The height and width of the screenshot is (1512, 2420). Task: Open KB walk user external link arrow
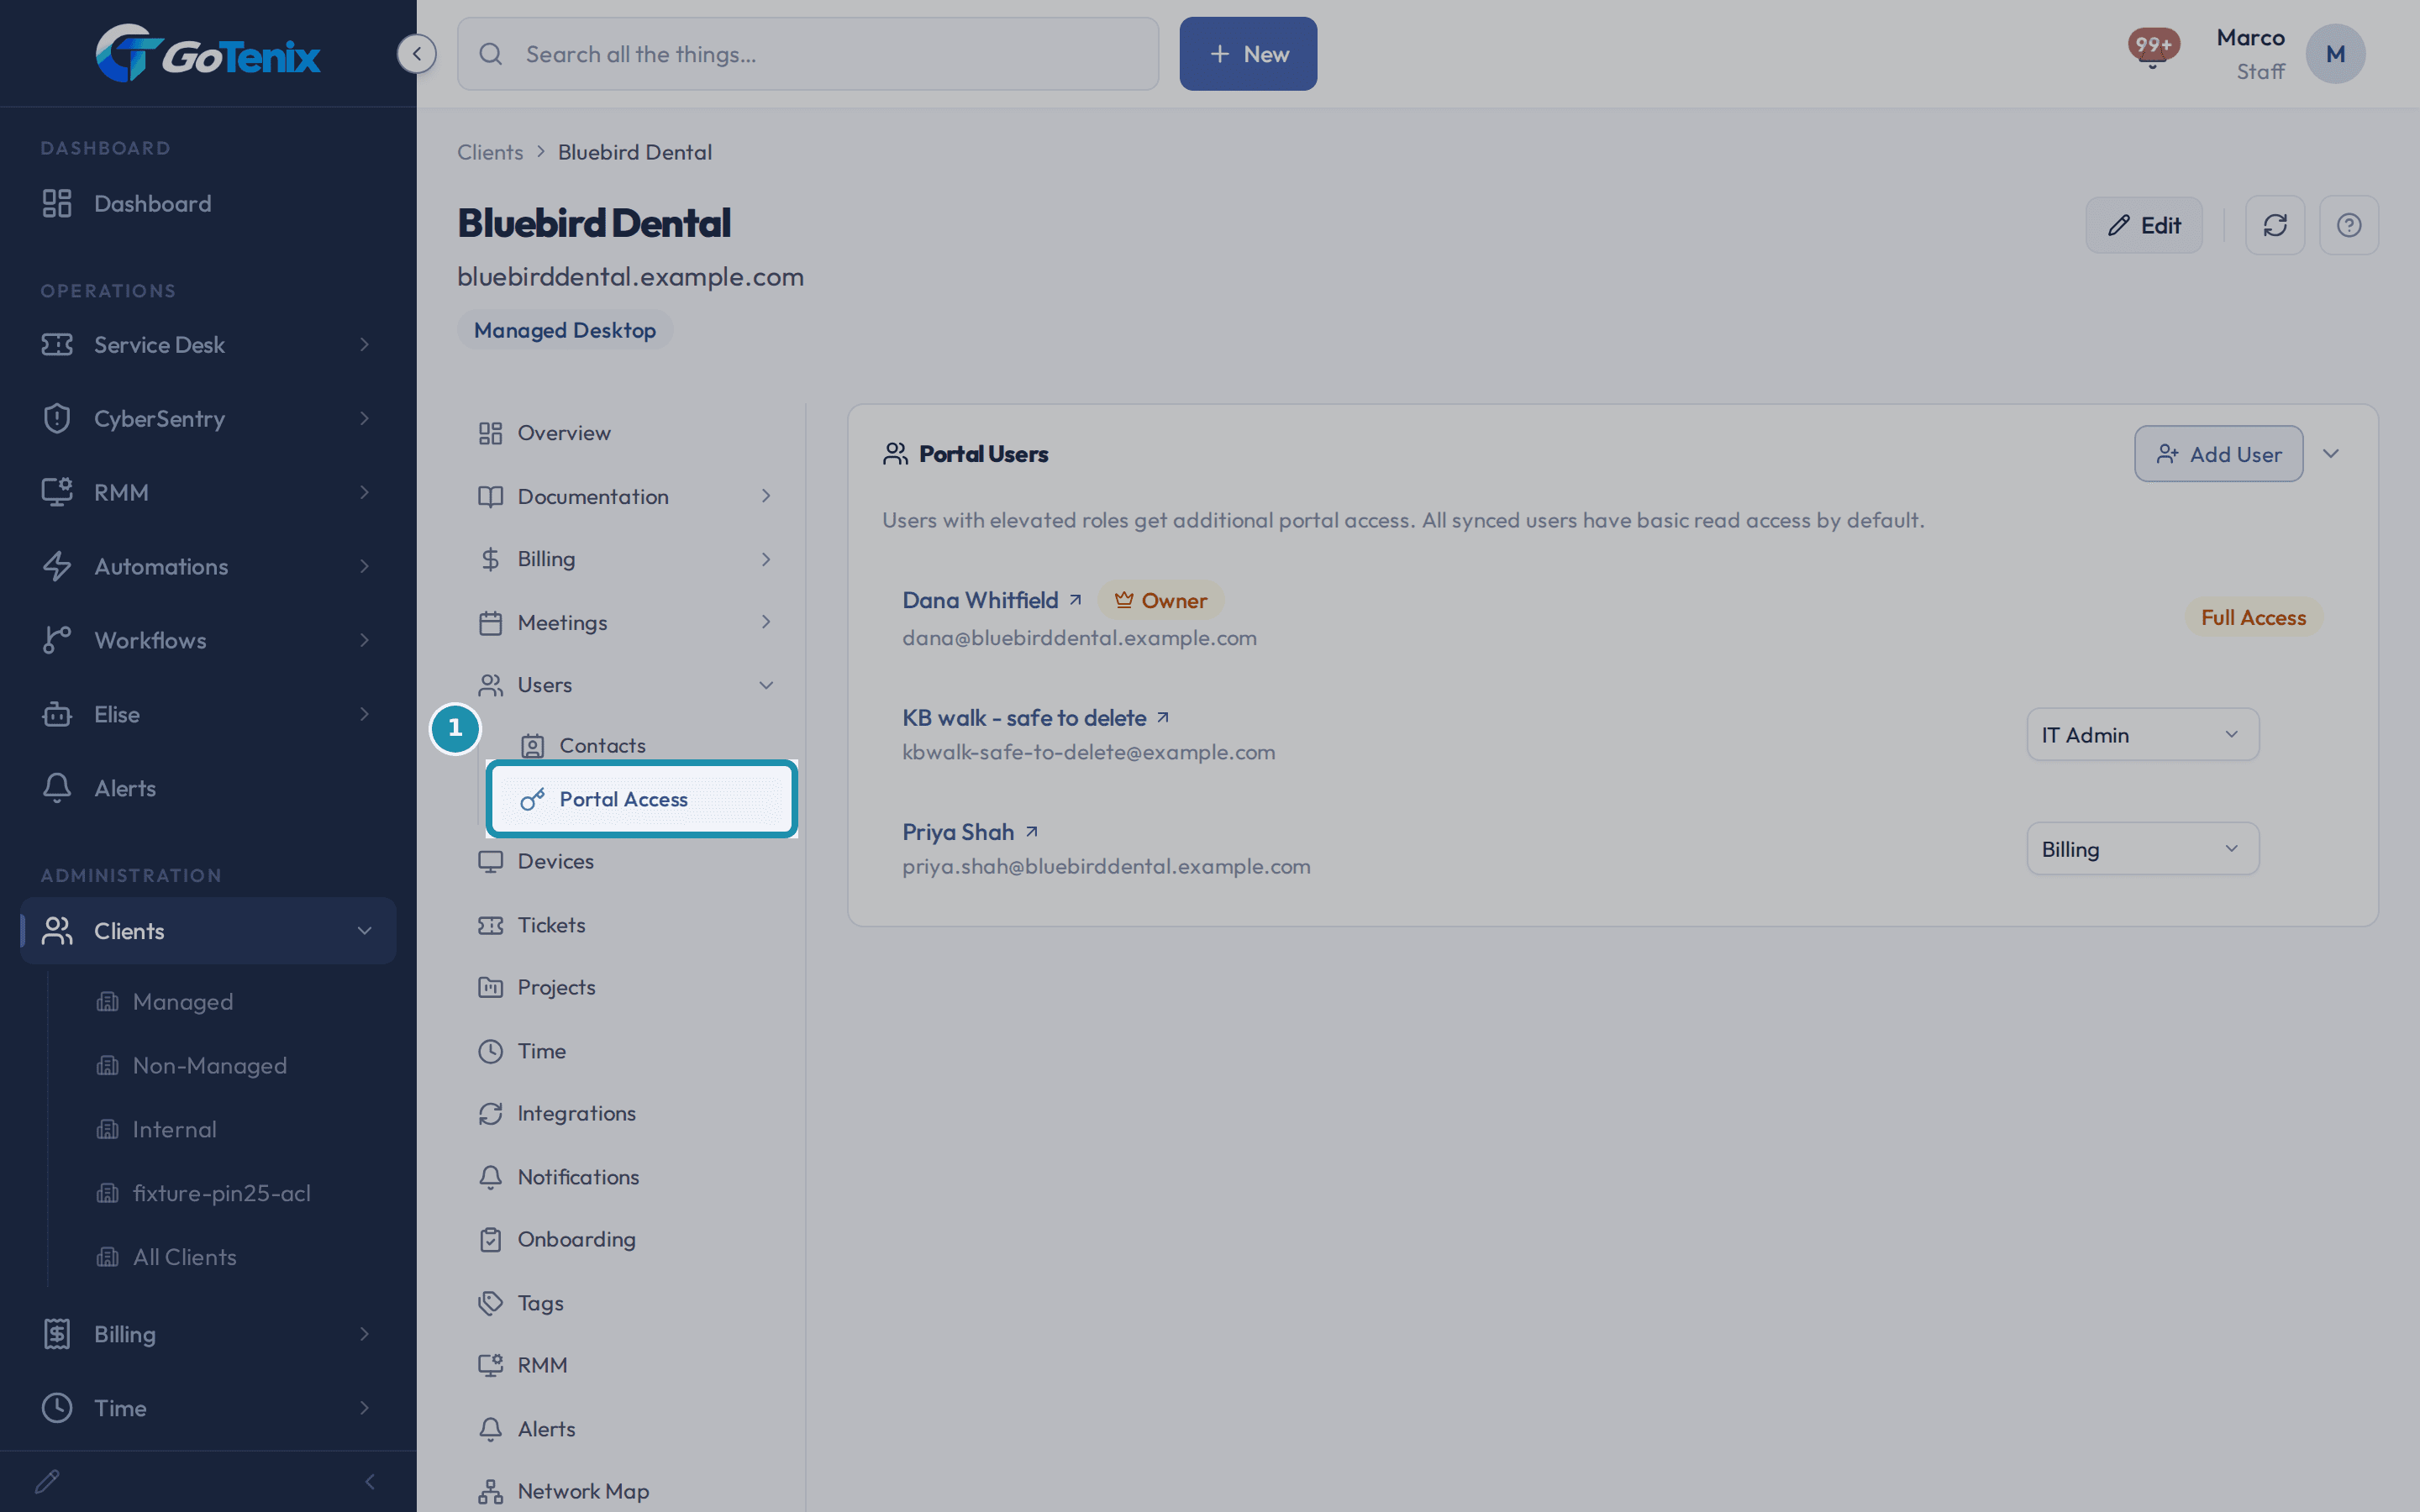pos(1163,718)
